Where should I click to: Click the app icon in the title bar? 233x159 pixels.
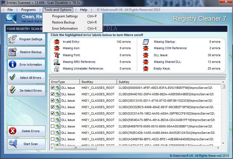pyautogui.click(x=3, y=3)
